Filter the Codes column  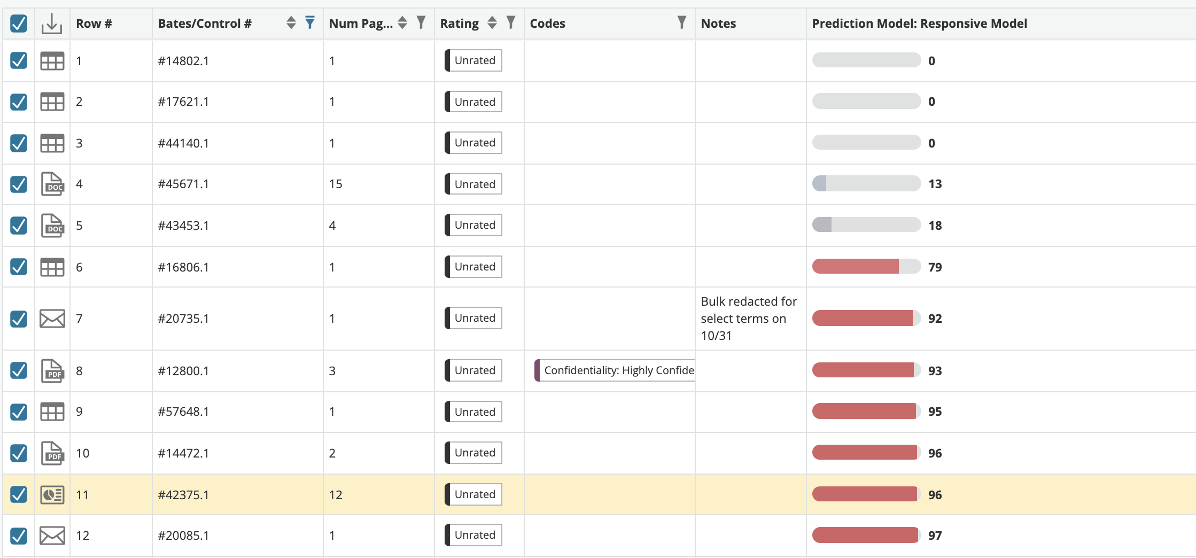682,22
